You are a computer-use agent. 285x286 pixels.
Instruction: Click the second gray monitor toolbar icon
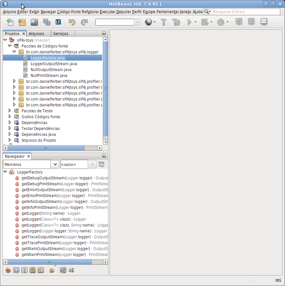click(251, 22)
